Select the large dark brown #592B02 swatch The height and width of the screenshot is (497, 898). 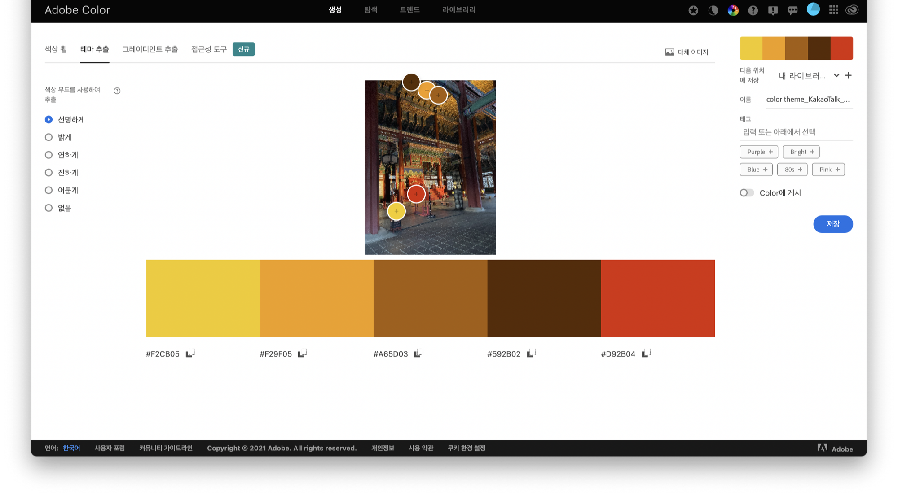(x=544, y=298)
